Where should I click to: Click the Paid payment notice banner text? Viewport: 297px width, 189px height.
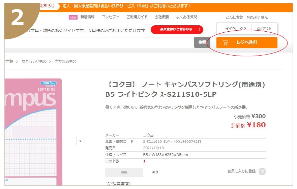[x=127, y=6]
